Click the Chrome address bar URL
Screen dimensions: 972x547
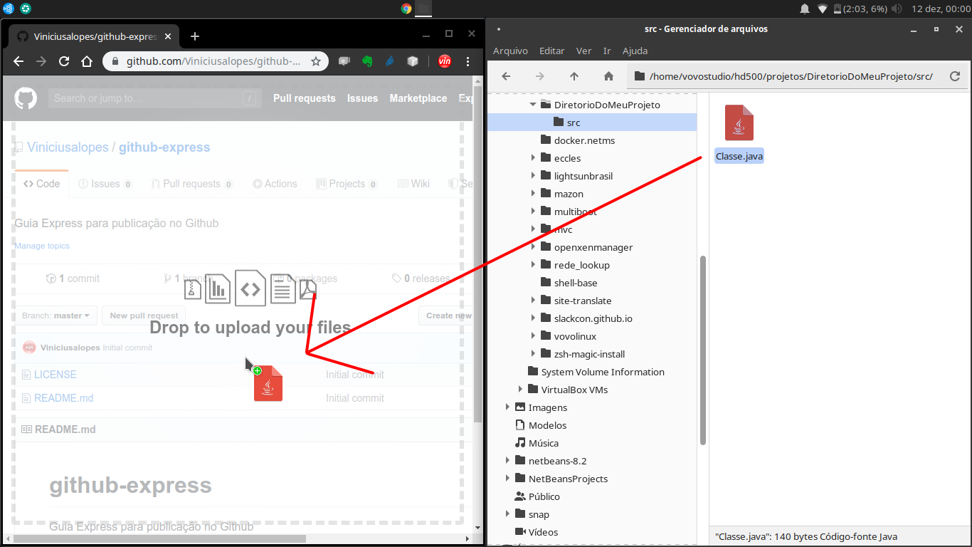coord(213,61)
